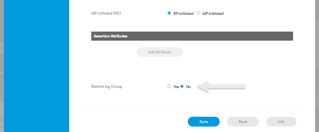The height and width of the screenshot is (132, 319).
Task: Save the SSO configuration
Action: point(204,122)
